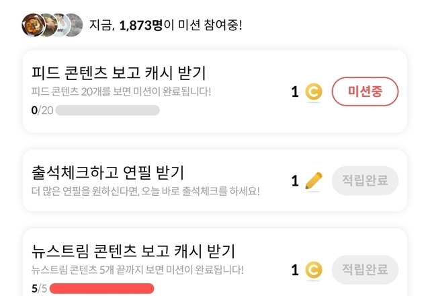Tap the 출석체크 description about 더 많은 연필
This screenshot has height=296, width=430.
(145, 191)
